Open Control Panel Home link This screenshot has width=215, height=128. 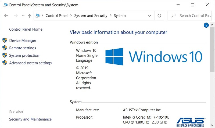point(26,29)
